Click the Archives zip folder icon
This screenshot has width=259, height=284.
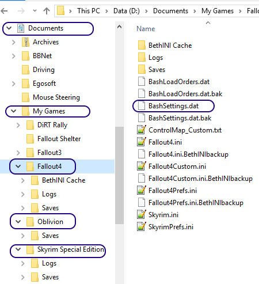[25, 42]
